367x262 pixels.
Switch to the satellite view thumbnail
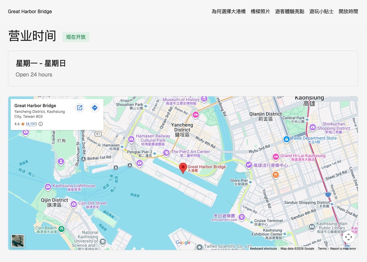(x=18, y=241)
